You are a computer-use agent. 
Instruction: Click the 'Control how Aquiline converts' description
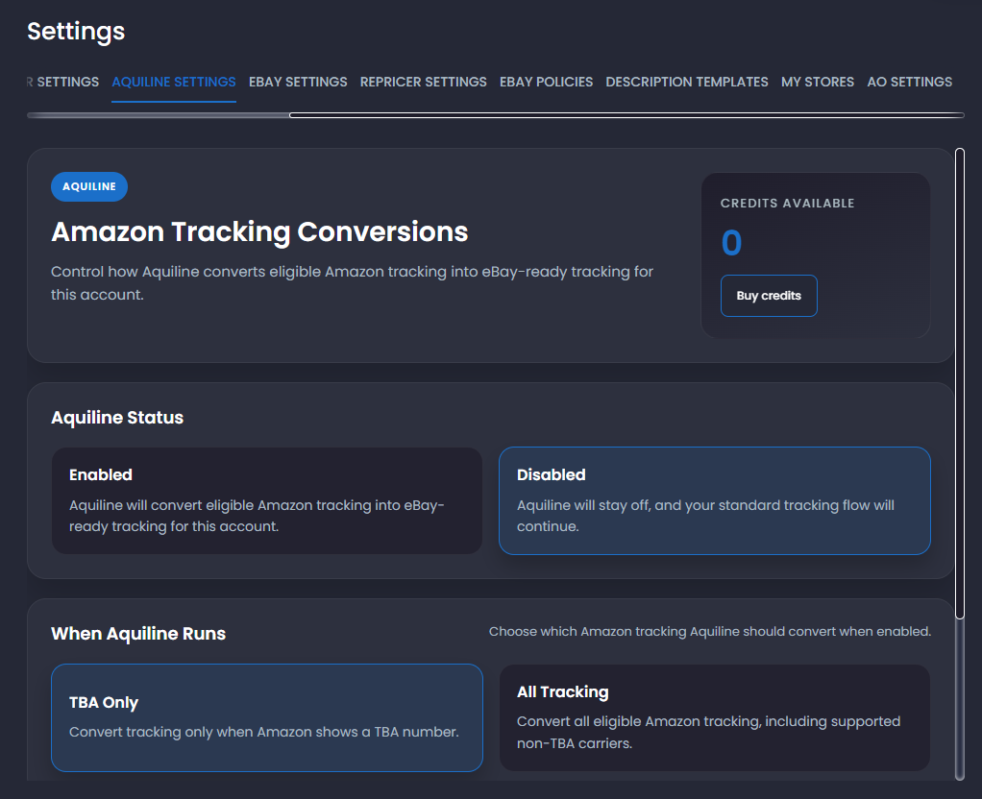click(x=352, y=283)
